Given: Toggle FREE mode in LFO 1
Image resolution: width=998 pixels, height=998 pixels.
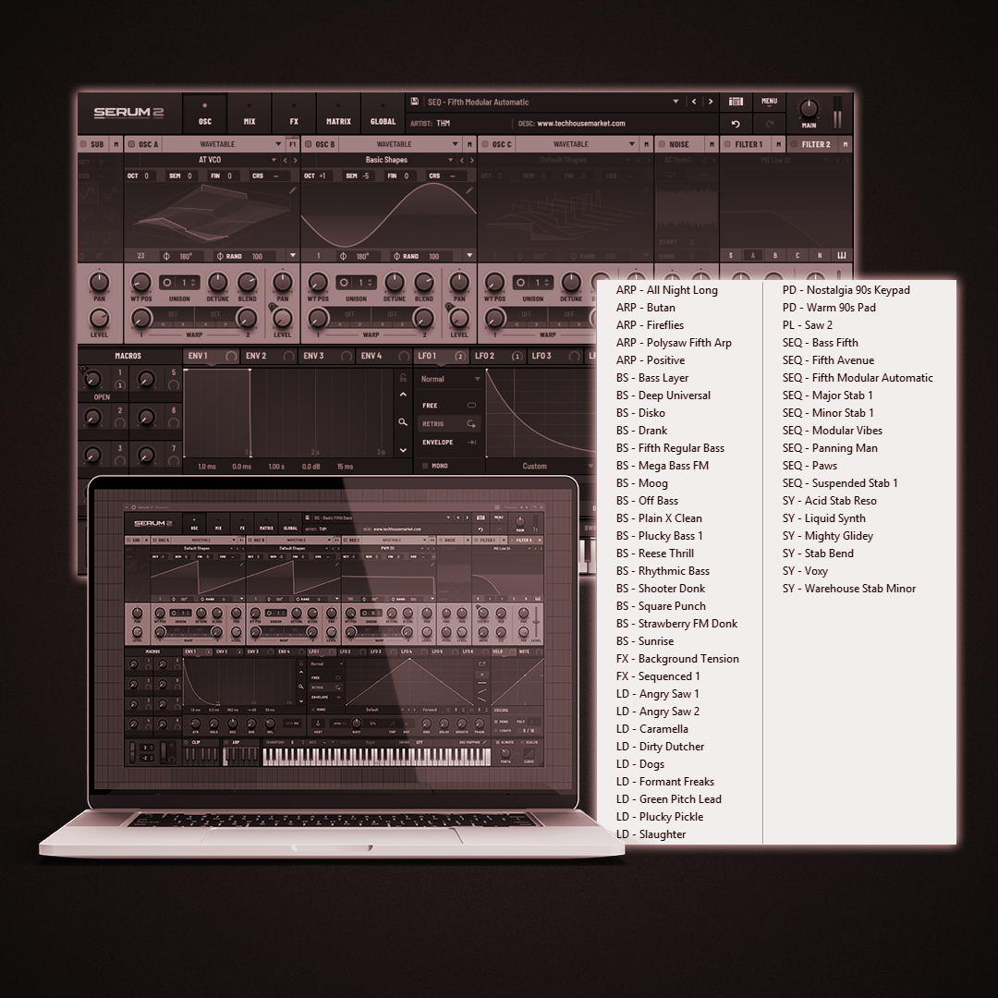Looking at the screenshot, I should pos(470,405).
